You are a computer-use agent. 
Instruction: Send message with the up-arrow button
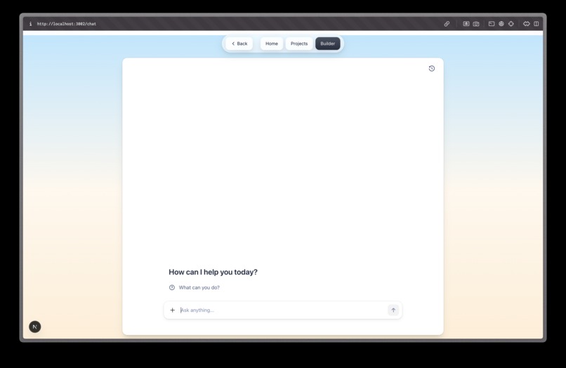pyautogui.click(x=393, y=310)
